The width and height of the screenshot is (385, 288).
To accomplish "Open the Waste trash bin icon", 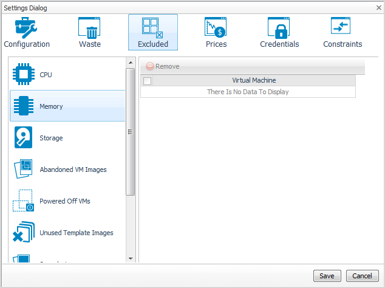I will pos(89,28).
